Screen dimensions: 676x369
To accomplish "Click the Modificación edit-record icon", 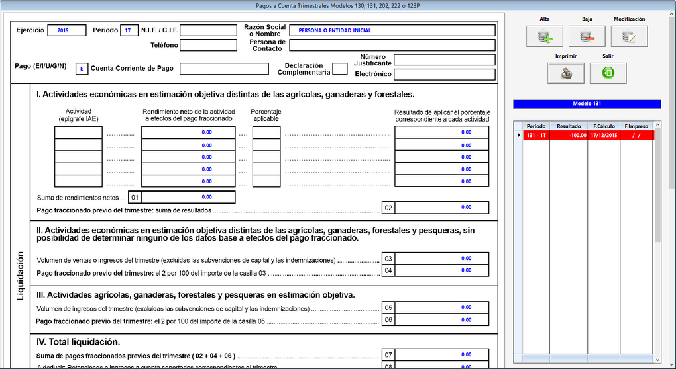I will click(629, 36).
